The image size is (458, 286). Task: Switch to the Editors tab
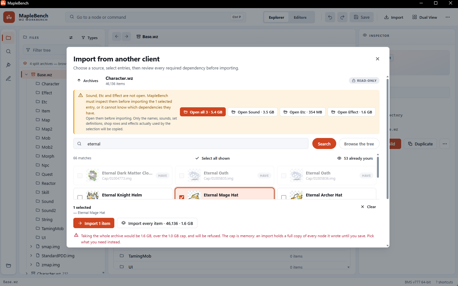(300, 17)
